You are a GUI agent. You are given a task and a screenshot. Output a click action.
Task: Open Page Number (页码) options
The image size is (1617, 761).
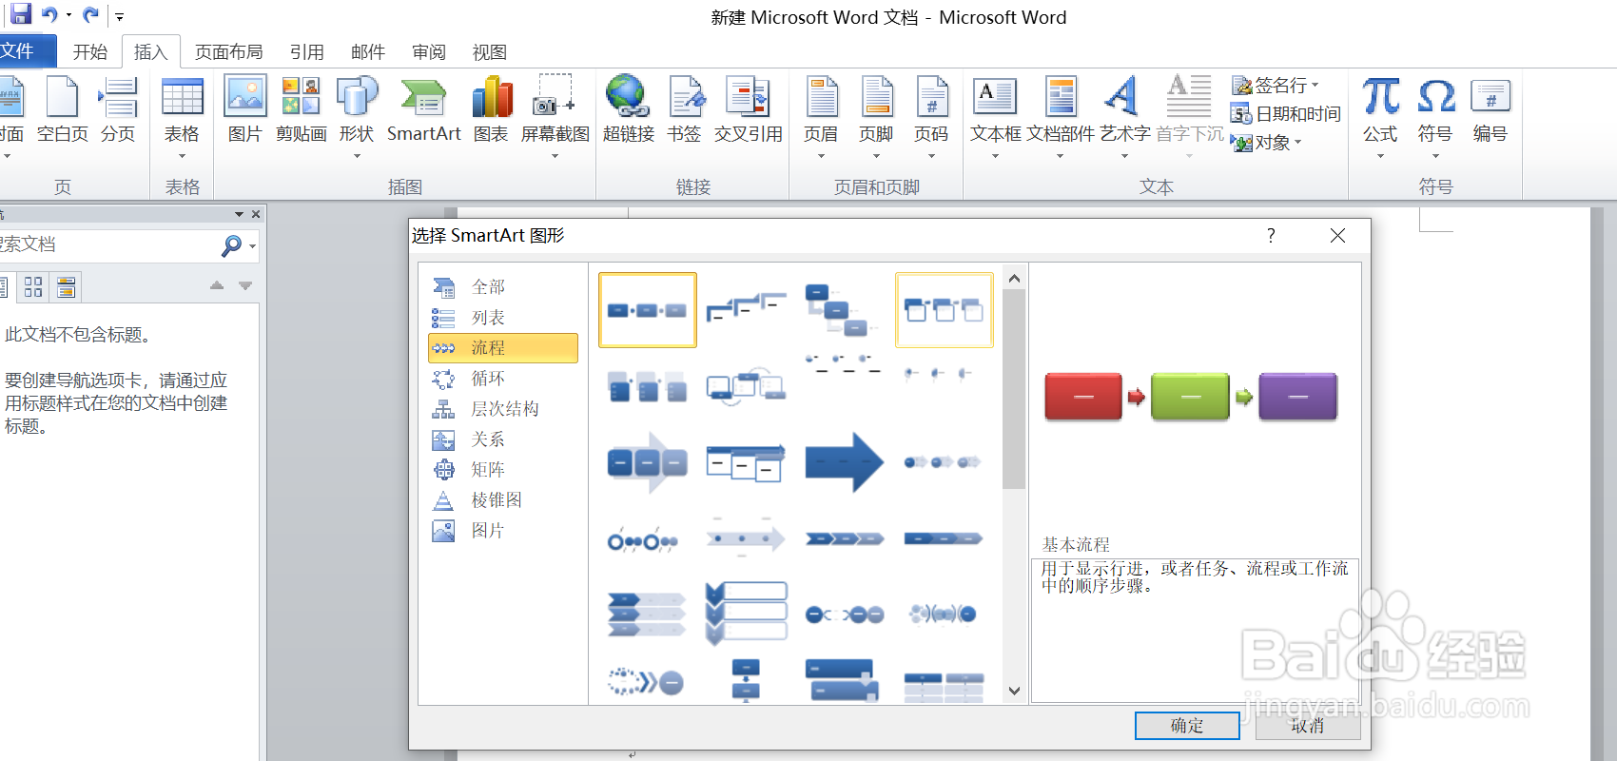click(931, 118)
